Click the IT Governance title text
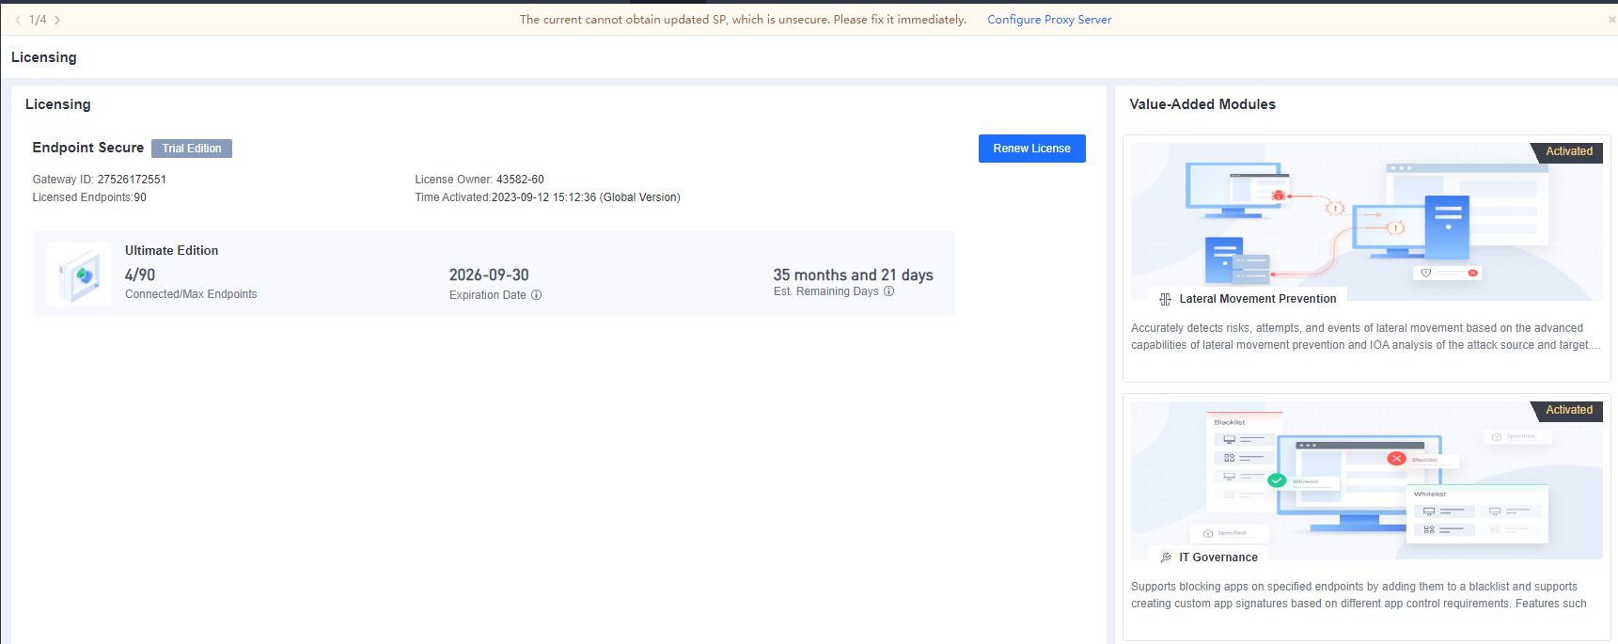The height and width of the screenshot is (644, 1618). [1217, 558]
